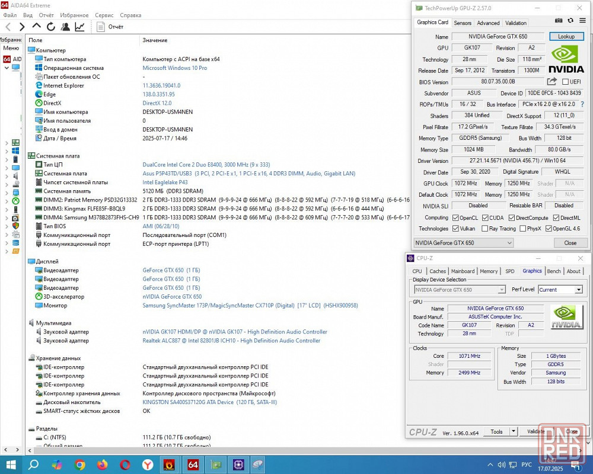Image resolution: width=593 pixels, height=474 pixels.
Task: Click the Microsoft Windows 10 Pro link
Action: point(175,68)
